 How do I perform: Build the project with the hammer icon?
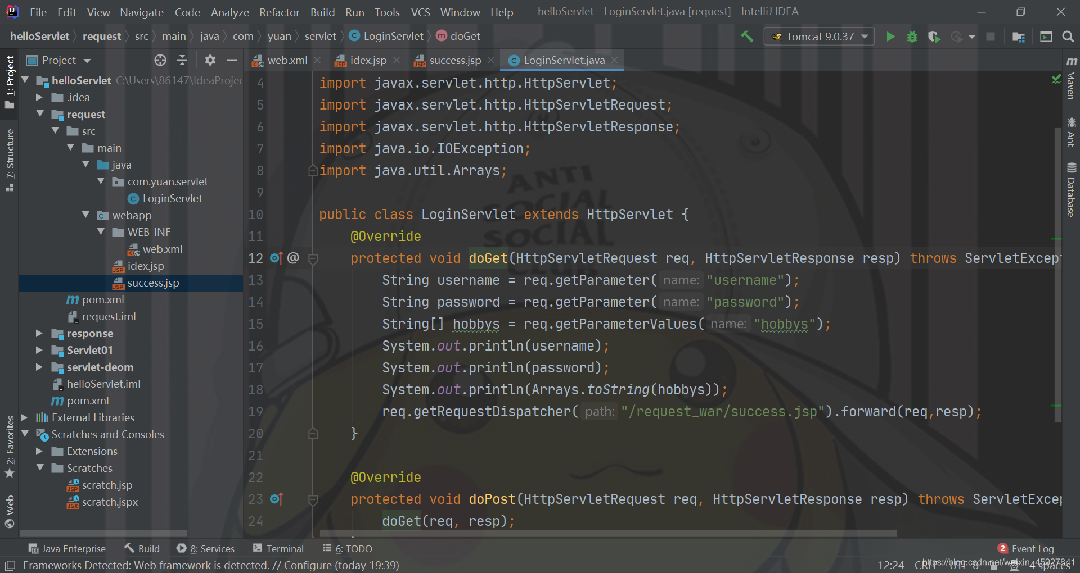point(746,37)
